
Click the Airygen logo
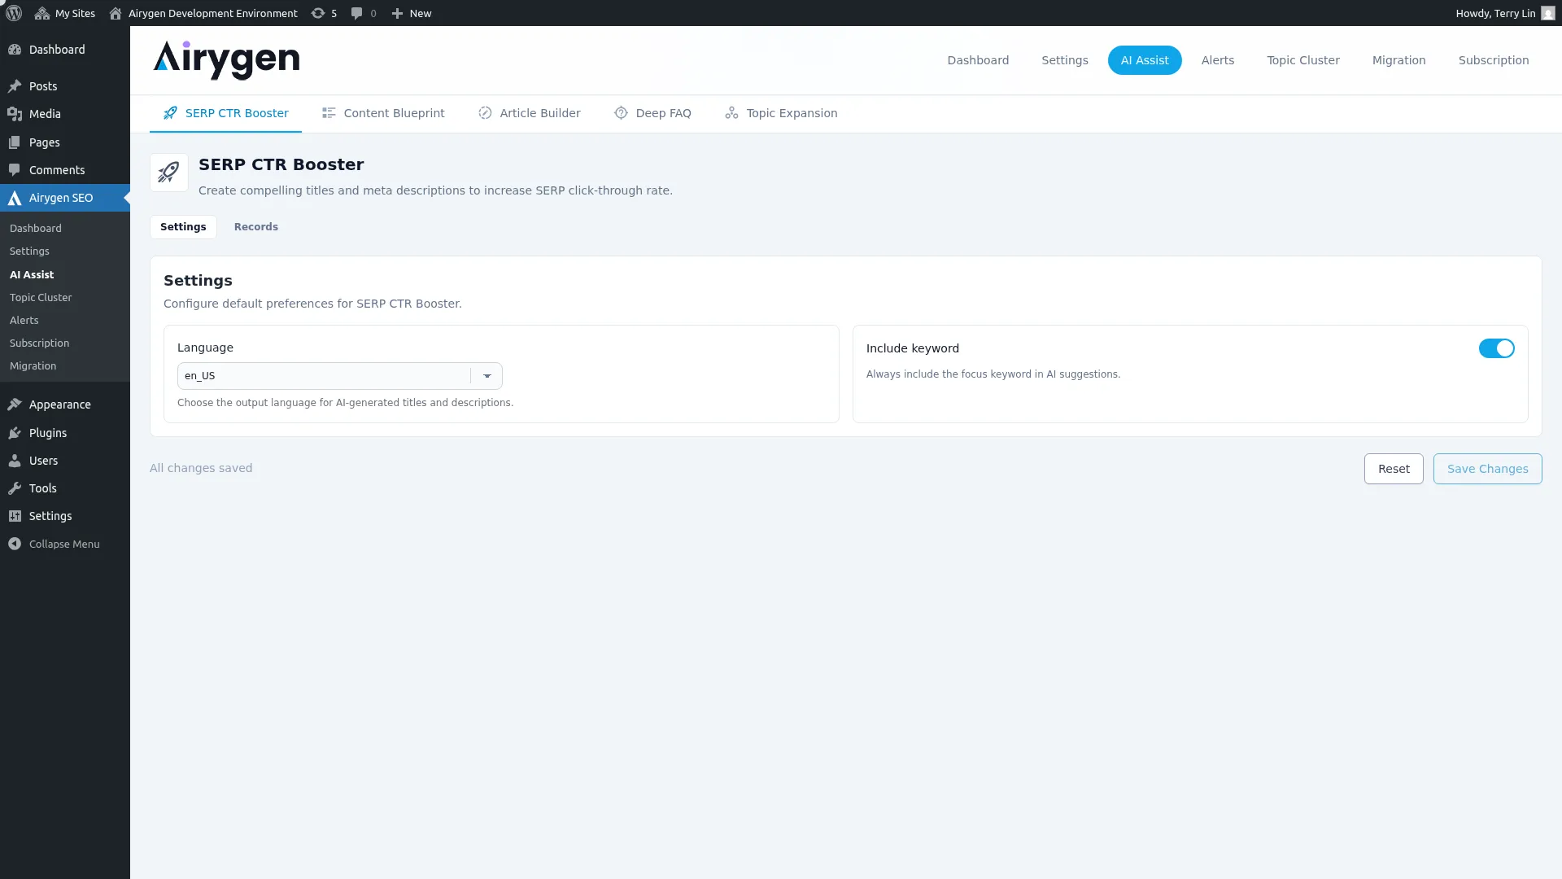226,60
